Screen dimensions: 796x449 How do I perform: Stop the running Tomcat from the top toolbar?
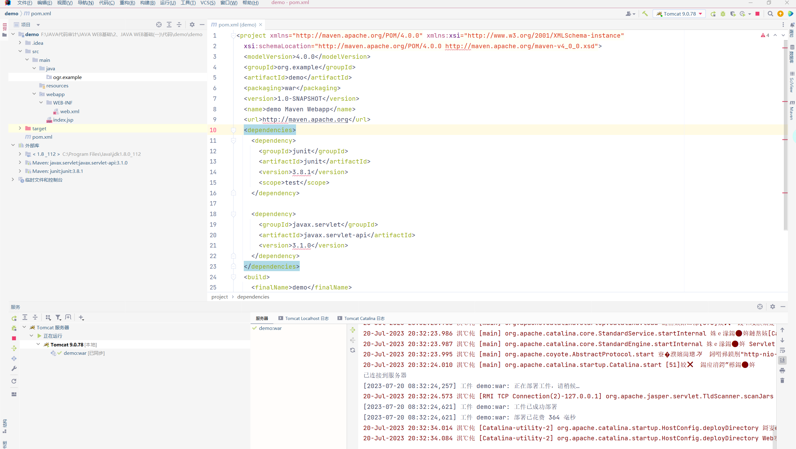point(758,14)
